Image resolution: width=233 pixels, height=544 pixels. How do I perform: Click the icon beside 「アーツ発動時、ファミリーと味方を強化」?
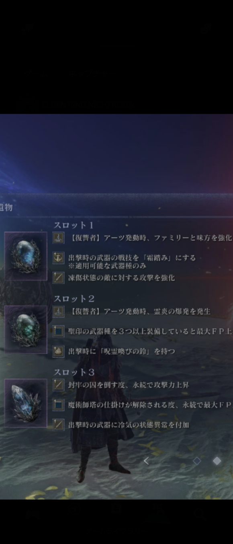(58, 238)
